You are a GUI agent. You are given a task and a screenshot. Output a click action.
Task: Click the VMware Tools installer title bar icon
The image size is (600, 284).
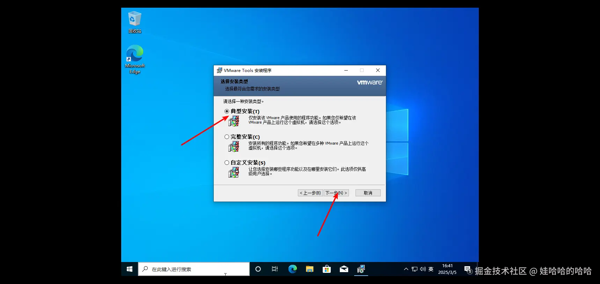coord(219,70)
